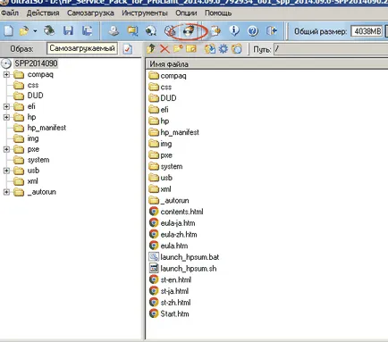Image resolution: width=388 pixels, height=342 pixels.
Task: Open the Действия menu
Action: pos(43,13)
